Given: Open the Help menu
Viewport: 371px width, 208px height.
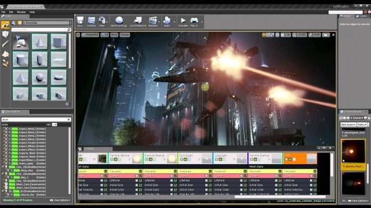Looking at the screenshot, I should (32, 12).
